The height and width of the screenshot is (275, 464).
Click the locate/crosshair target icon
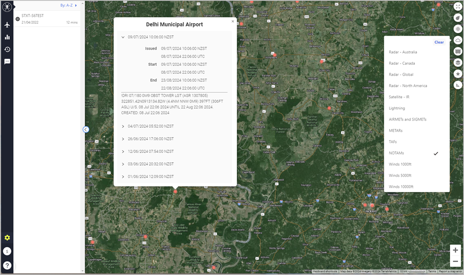click(458, 29)
